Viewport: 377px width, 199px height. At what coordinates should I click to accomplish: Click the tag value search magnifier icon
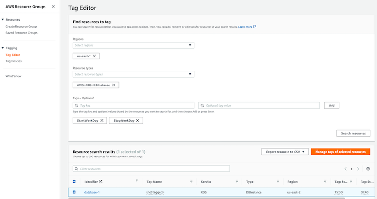coord(202,105)
